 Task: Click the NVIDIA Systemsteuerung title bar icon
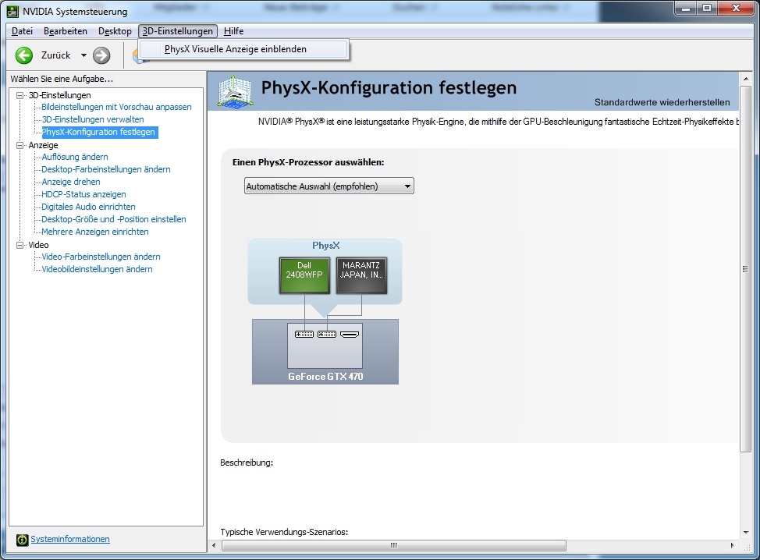12,11
